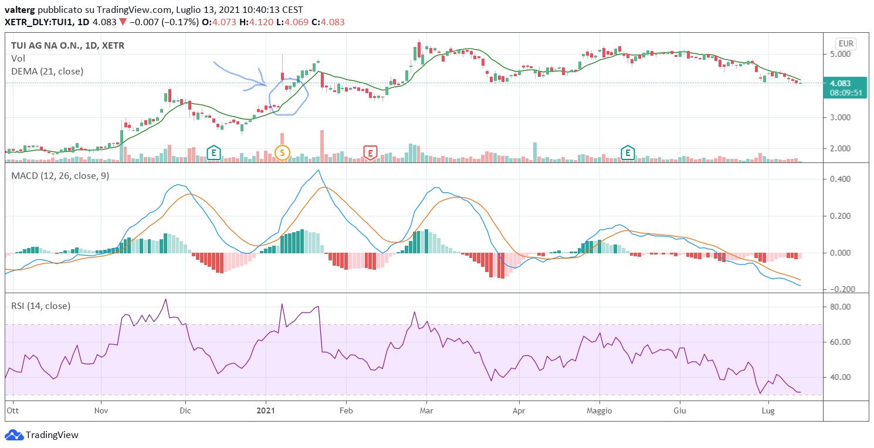874x448 pixels.
Task: Click the Ott time axis label
Action: [x=12, y=411]
